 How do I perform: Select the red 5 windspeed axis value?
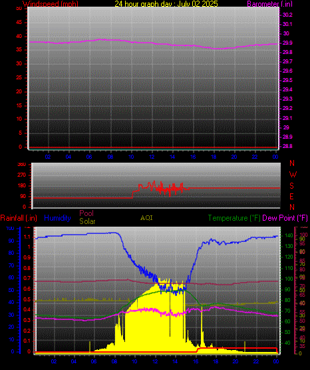click(20, 133)
